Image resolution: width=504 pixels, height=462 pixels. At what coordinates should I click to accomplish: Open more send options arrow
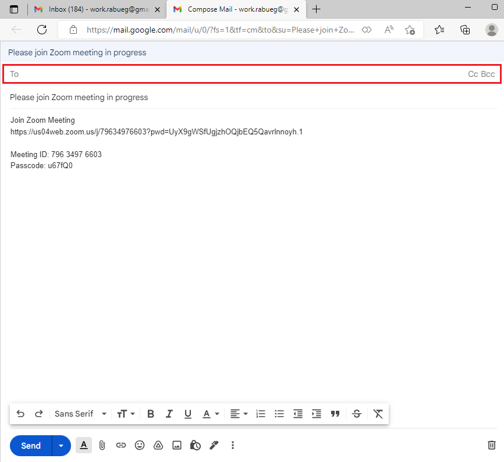point(61,446)
